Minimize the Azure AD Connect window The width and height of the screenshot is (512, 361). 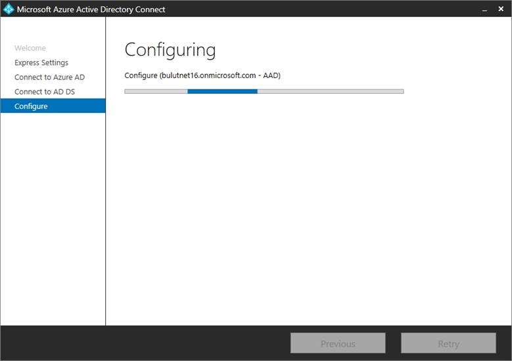484,10
